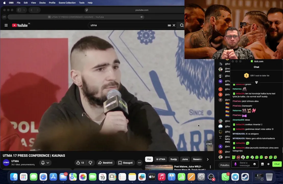Image resolution: width=283 pixels, height=184 pixels.
Task: Focus the YouTube search field
Action: tap(129, 25)
